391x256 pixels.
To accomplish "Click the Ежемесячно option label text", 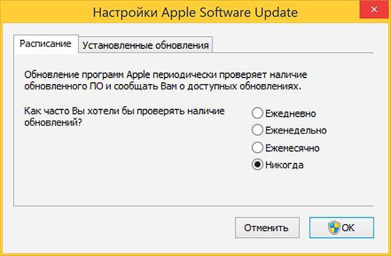I will (292, 148).
